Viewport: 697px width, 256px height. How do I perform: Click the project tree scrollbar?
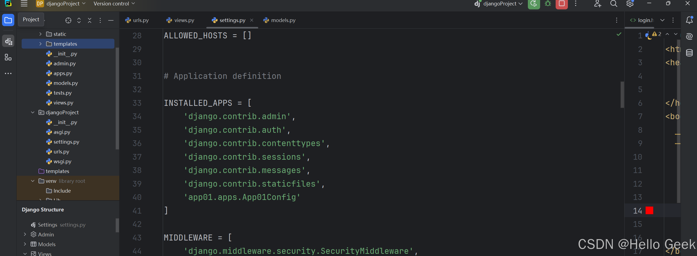pyautogui.click(x=117, y=98)
